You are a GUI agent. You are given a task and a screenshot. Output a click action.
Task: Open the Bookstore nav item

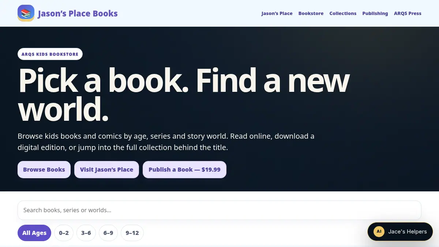click(311, 14)
